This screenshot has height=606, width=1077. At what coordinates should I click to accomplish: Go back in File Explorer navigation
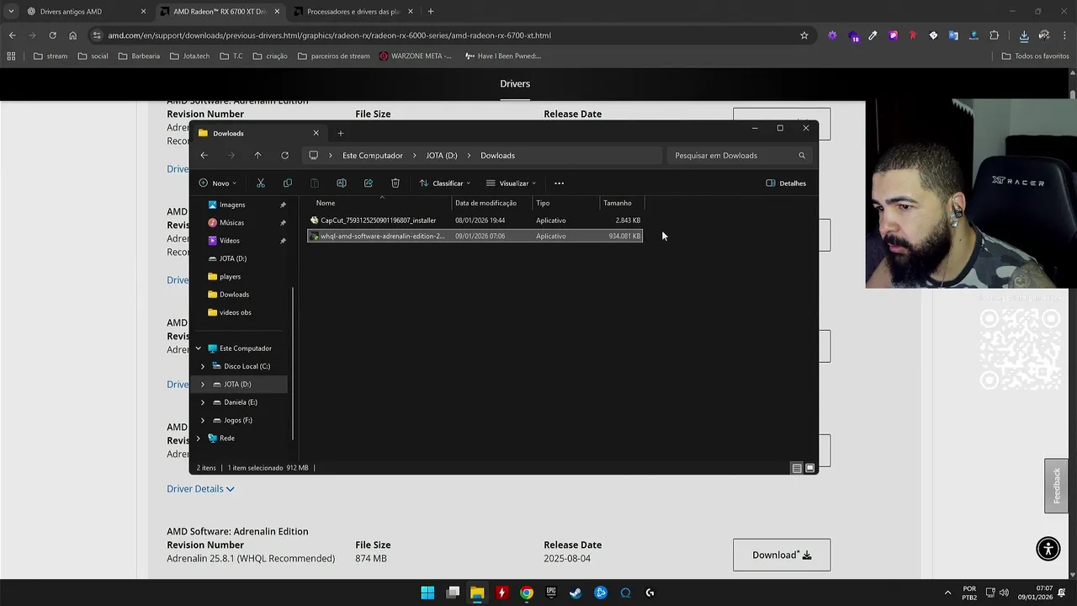pyautogui.click(x=204, y=155)
